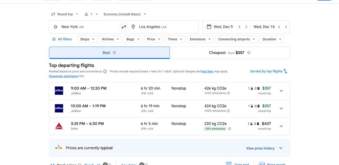Image resolution: width=339 pixels, height=165 pixels.
Task: Open the Passenger assistance link
Action: pyautogui.click(x=63, y=76)
